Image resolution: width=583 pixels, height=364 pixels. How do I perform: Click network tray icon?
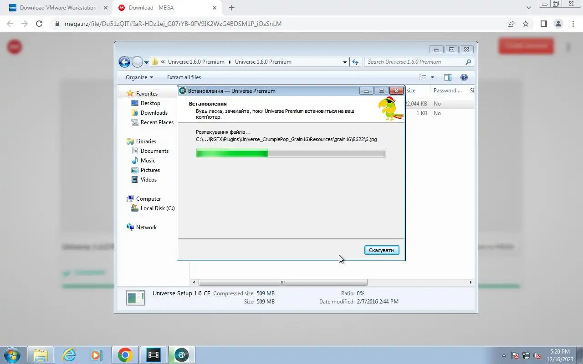tap(527, 355)
